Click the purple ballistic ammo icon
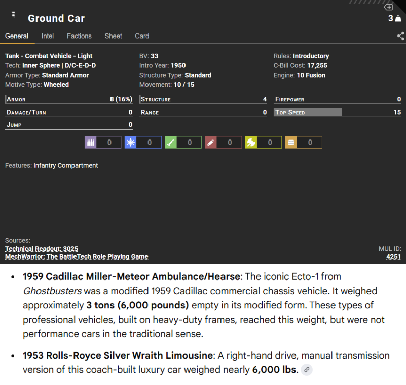This screenshot has width=406, height=385. pyautogui.click(x=91, y=142)
